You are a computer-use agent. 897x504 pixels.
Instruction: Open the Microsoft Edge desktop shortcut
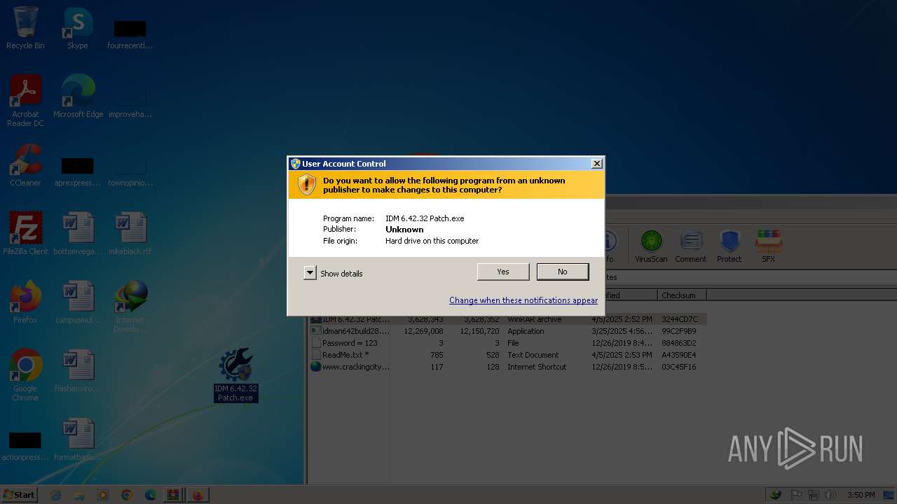point(78,97)
